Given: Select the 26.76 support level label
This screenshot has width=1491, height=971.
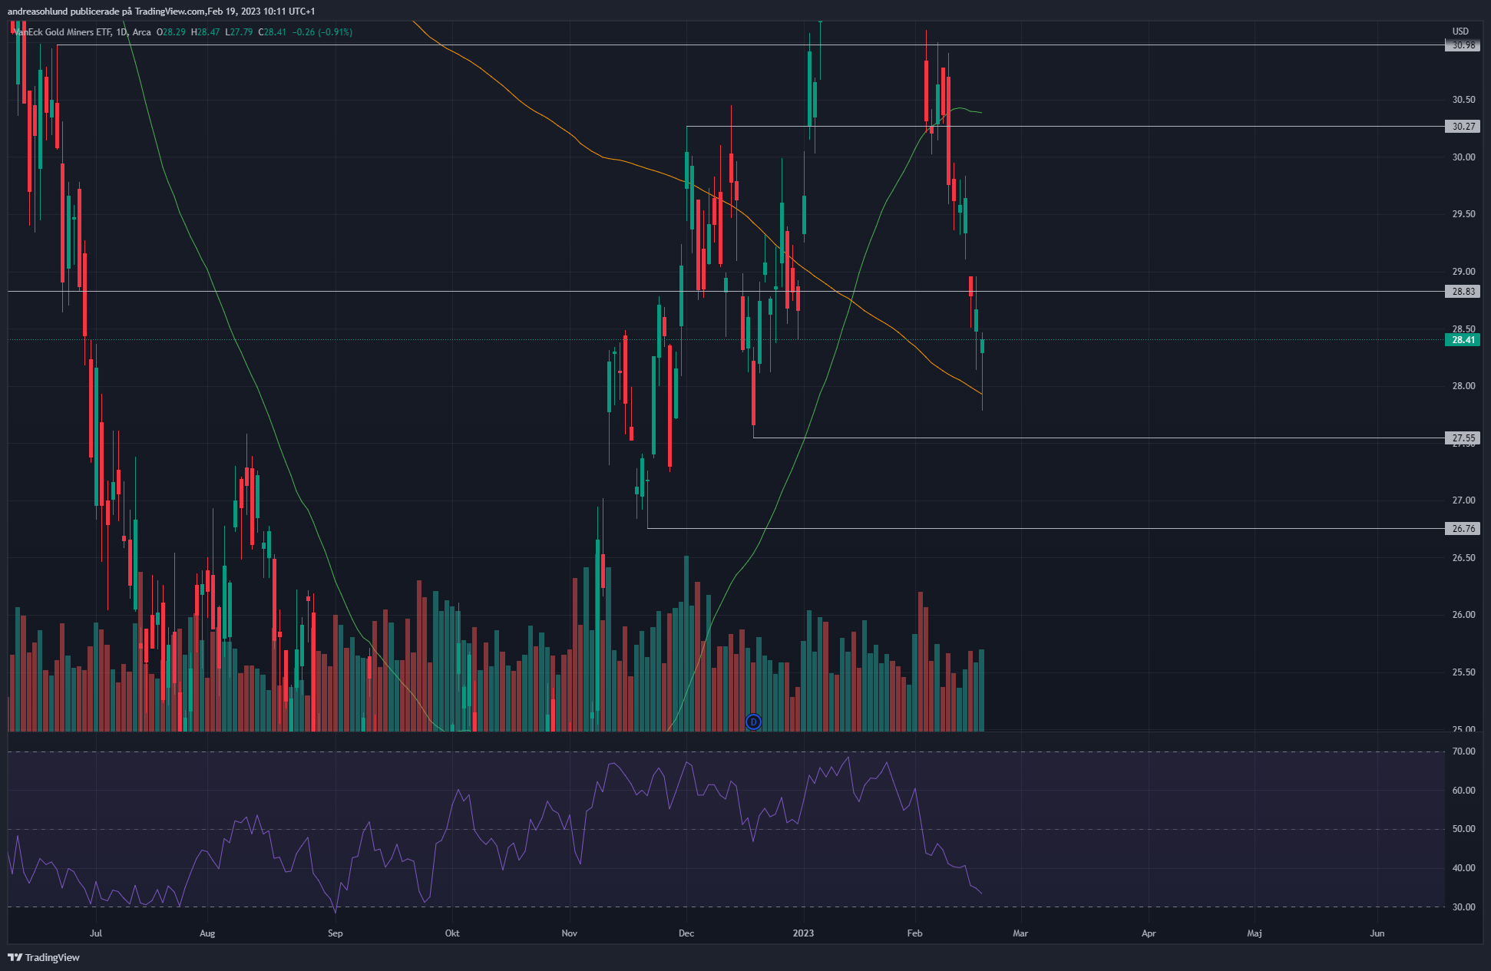Looking at the screenshot, I should (1462, 529).
